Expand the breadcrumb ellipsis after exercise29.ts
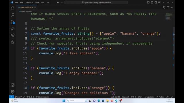The width and height of the screenshot is (184, 103). coord(34,11)
